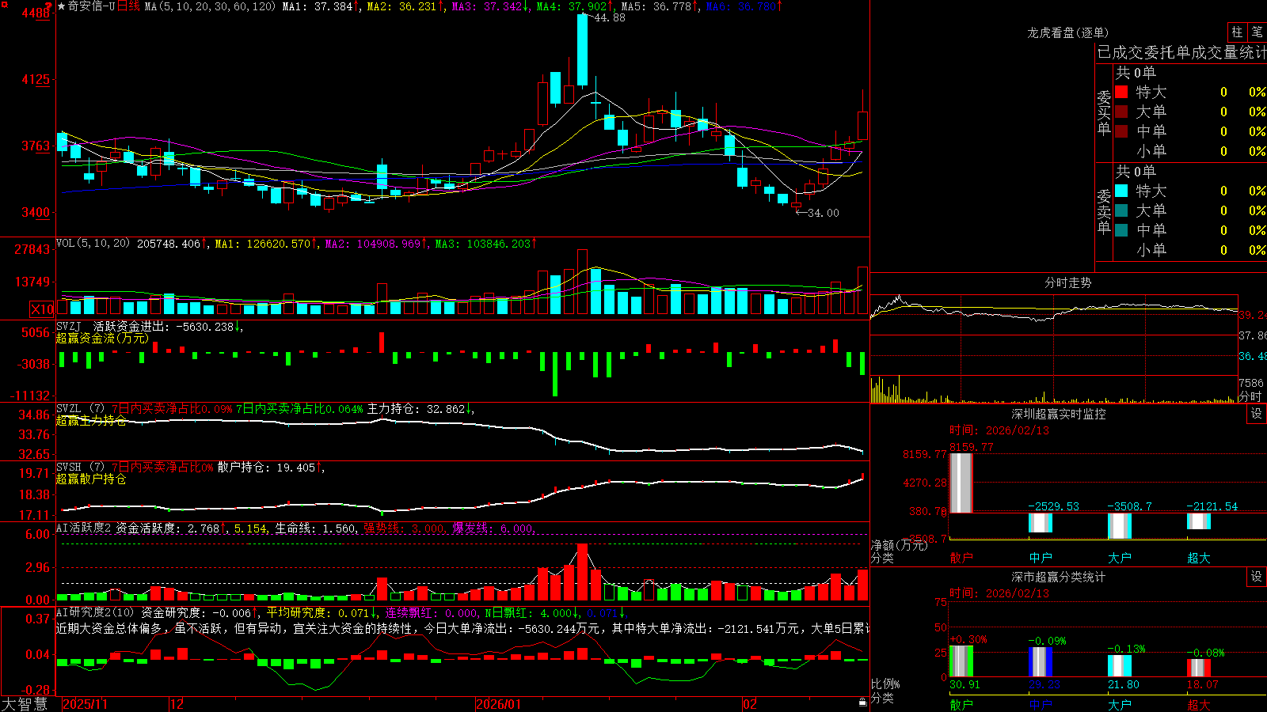1267x712 pixels.
Task: Click the 奇安信-U stock name
Action: point(91,6)
